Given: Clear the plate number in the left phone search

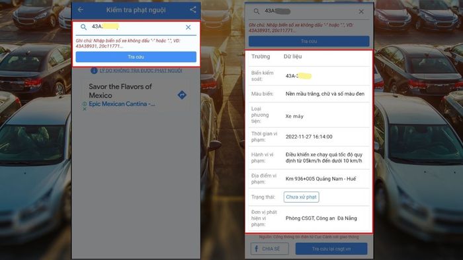Looking at the screenshot, I should tap(188, 27).
